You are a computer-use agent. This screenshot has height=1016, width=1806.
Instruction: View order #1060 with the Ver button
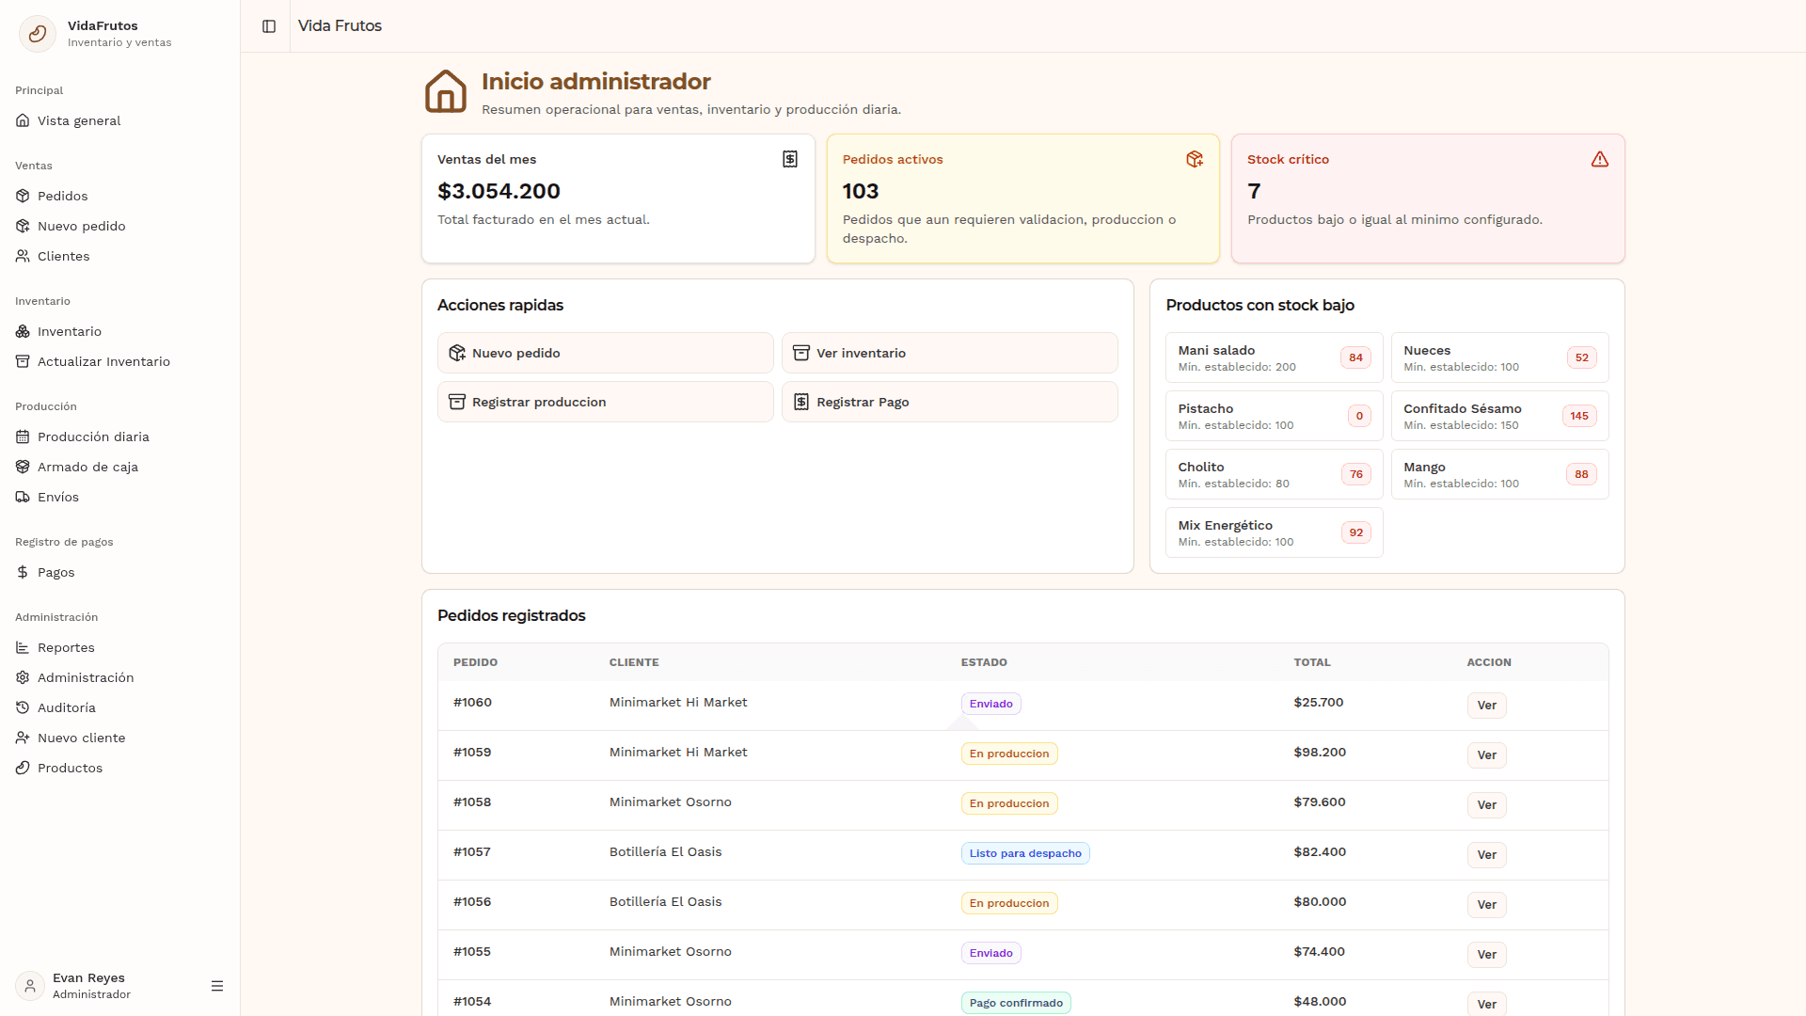coord(1486,706)
